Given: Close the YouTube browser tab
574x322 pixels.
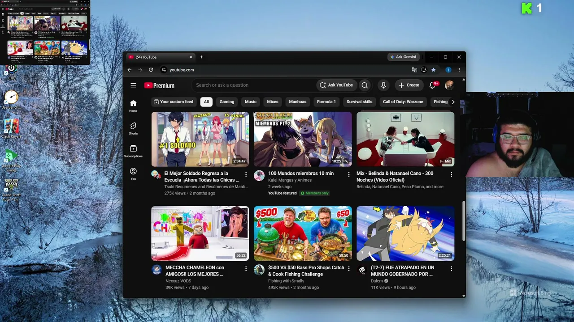Looking at the screenshot, I should [x=191, y=57].
